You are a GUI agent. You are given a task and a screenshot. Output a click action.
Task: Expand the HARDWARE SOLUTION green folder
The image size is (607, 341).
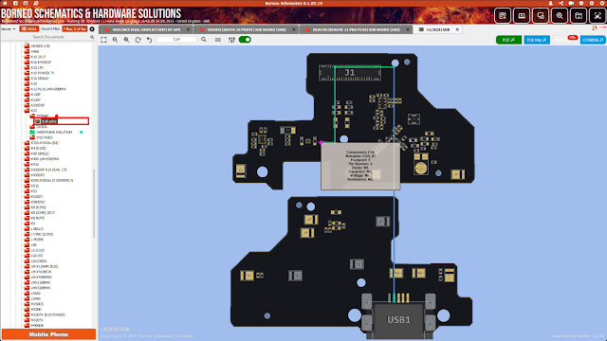[54, 133]
